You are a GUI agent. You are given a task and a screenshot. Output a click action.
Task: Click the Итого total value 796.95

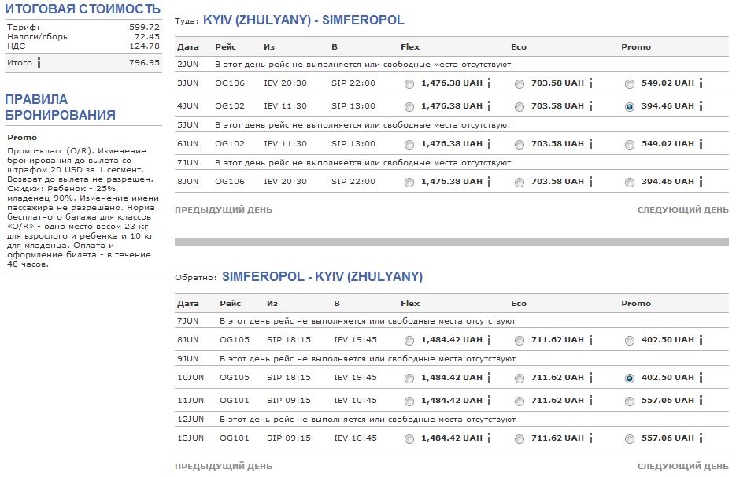coord(145,62)
